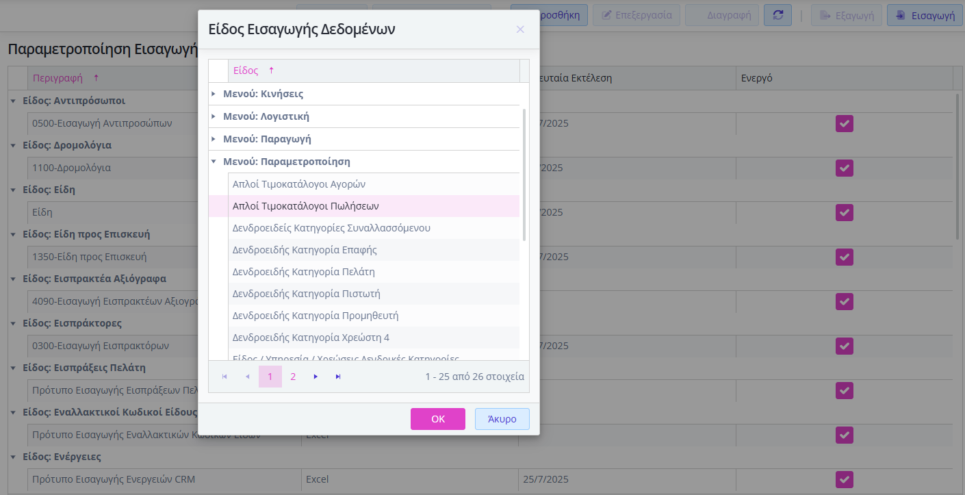Screen dimensions: 965x495
Task: Click the Εισαγωγή import button
Action: tap(925, 15)
